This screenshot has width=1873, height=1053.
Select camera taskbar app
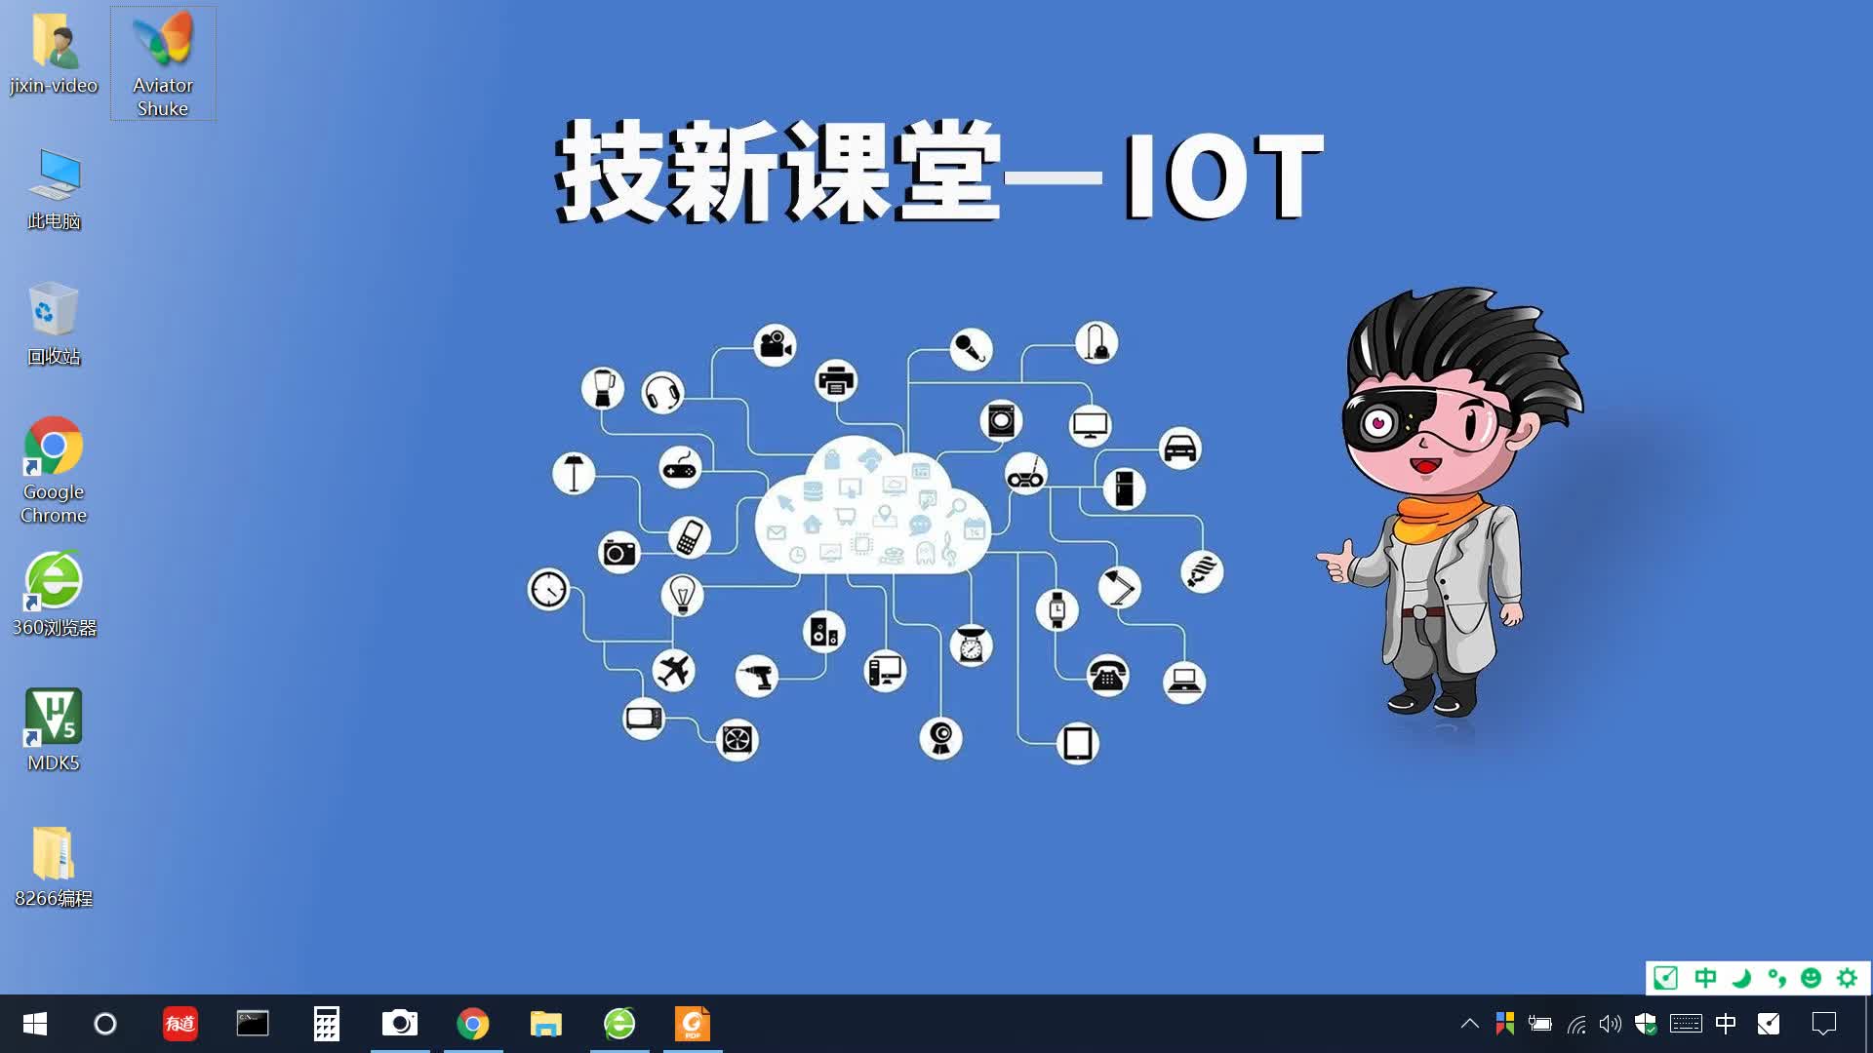400,1022
